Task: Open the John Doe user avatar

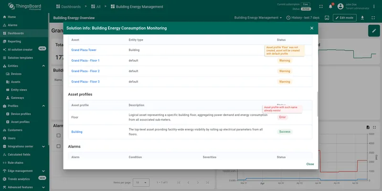Action: [x=340, y=7]
